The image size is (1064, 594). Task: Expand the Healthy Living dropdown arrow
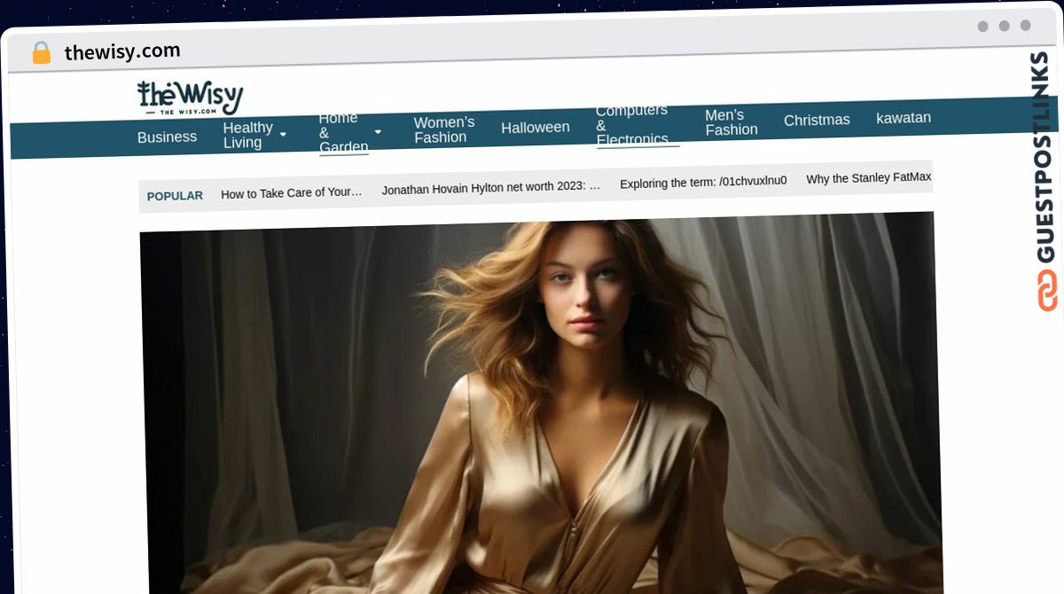point(283,134)
